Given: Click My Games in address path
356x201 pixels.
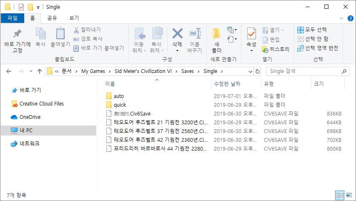Looking at the screenshot, I should pyautogui.click(x=93, y=71).
